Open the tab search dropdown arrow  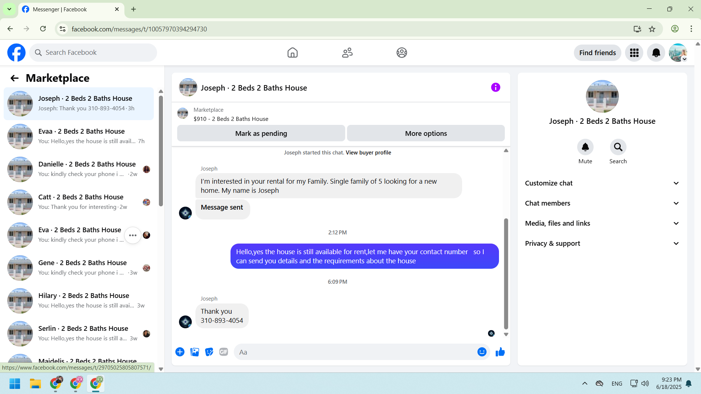pyautogui.click(x=9, y=9)
